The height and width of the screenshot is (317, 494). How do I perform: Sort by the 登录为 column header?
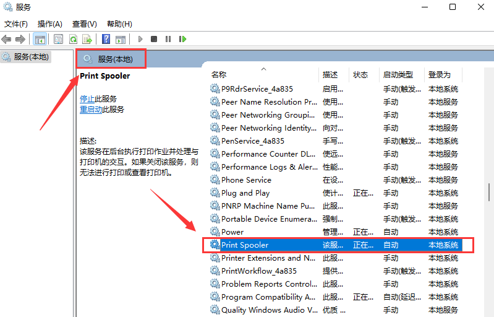pos(443,75)
